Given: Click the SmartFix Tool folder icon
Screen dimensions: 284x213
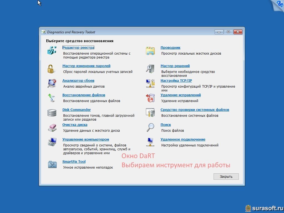Looking at the screenshot, I should pyautogui.click(x=52, y=164).
